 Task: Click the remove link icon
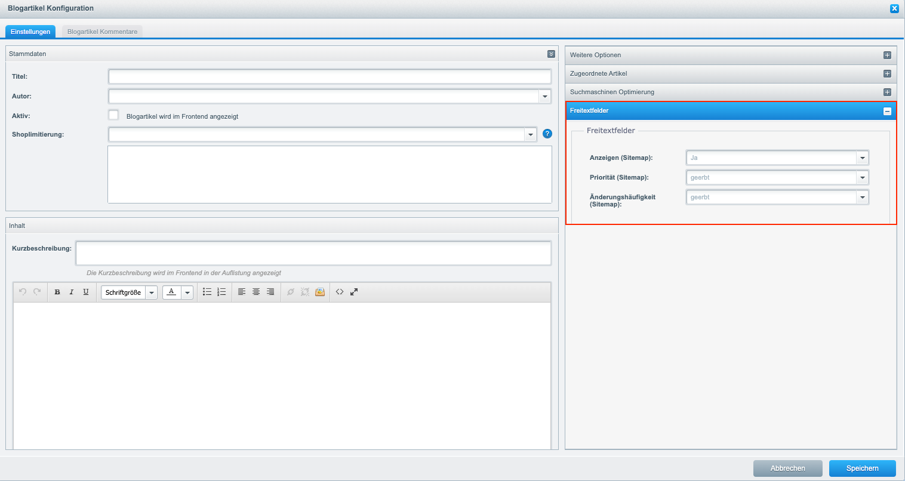(x=305, y=292)
